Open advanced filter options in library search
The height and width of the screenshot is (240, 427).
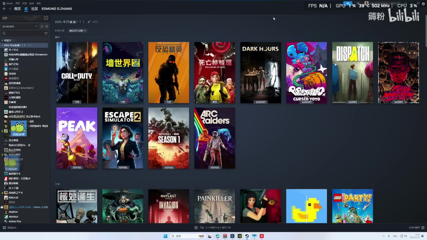[46, 33]
